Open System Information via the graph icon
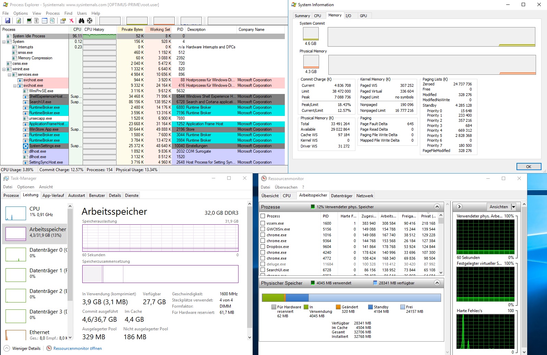Viewport: 547px width, 355px height. [29, 21]
